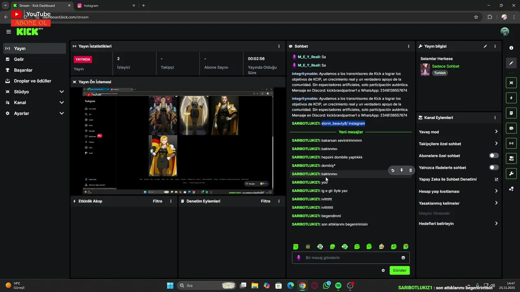Open Kanal Eylemleri panel options menu

coord(495,118)
